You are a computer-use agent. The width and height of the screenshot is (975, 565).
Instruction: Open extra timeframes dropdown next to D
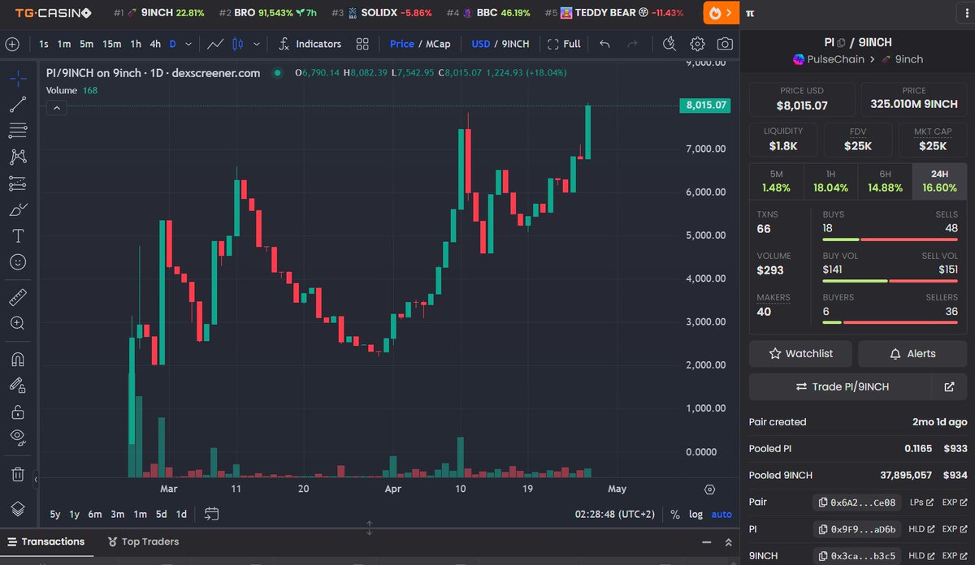click(x=188, y=45)
